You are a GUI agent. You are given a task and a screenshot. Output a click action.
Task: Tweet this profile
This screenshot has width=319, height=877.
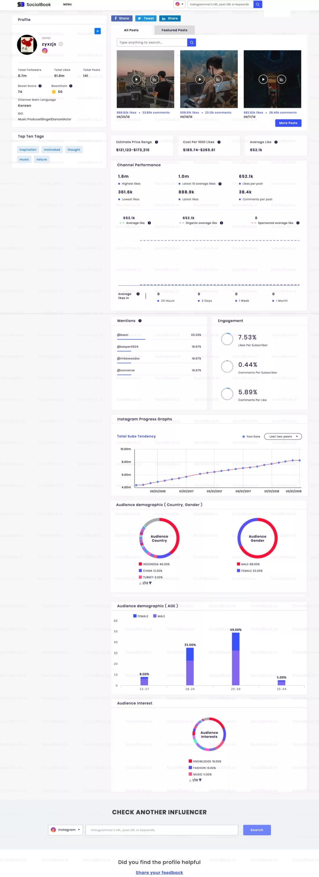146,18
